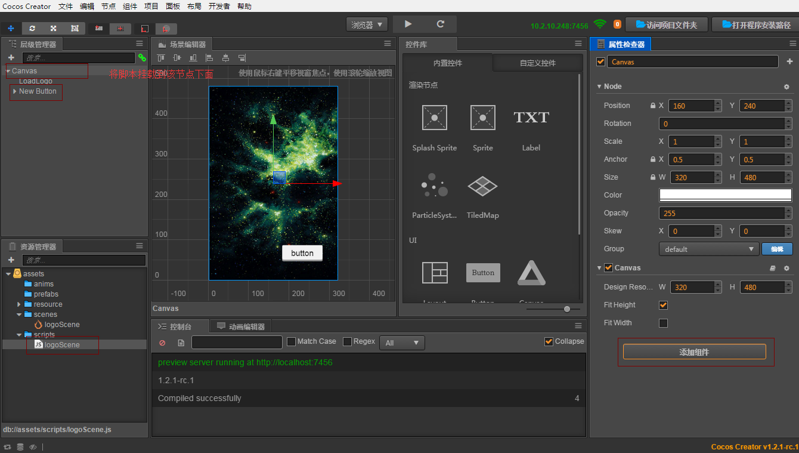Expand the New Button node
799x453 pixels.
pyautogui.click(x=14, y=91)
